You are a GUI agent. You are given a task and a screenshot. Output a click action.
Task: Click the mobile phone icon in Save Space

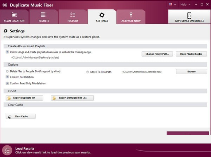click(189, 16)
